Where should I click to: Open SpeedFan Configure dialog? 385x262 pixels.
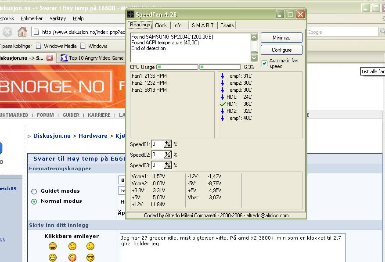tap(281, 50)
